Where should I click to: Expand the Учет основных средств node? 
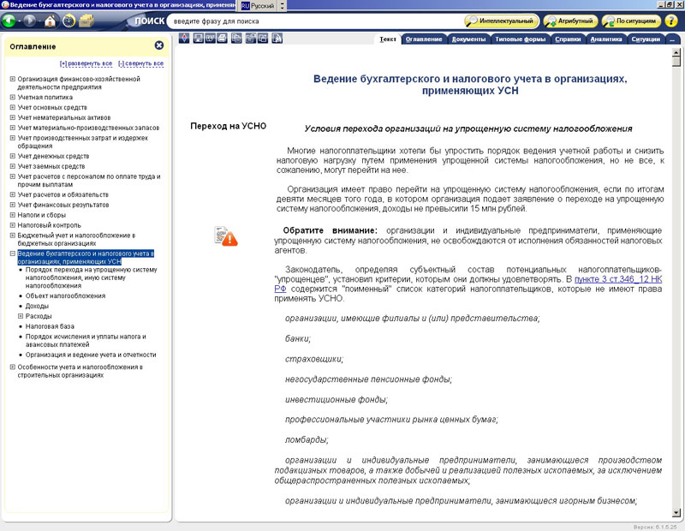[x=13, y=108]
